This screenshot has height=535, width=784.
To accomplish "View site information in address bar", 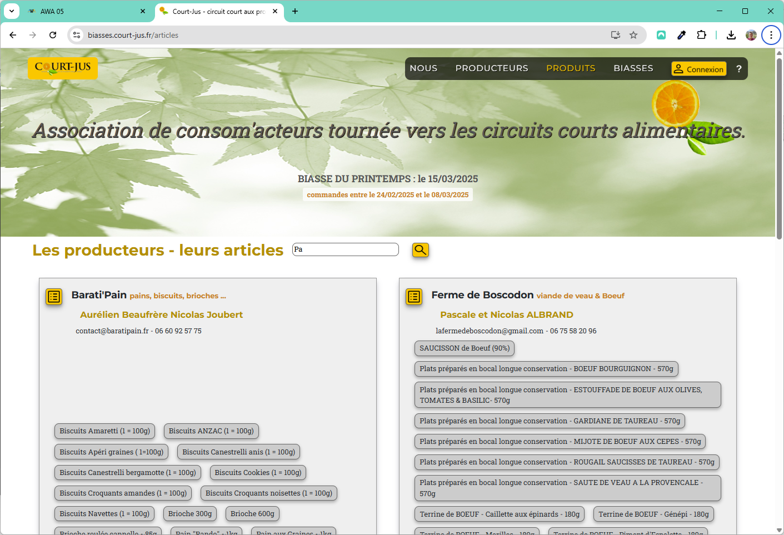I will [x=77, y=35].
